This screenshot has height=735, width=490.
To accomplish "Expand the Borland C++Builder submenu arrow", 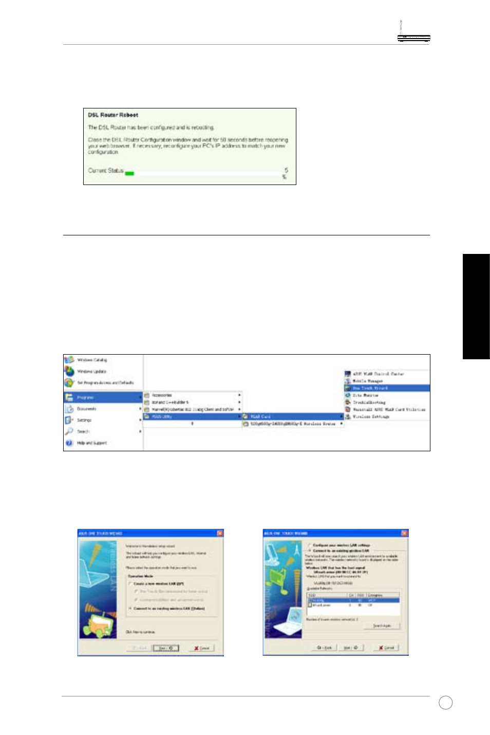I will tap(239, 402).
